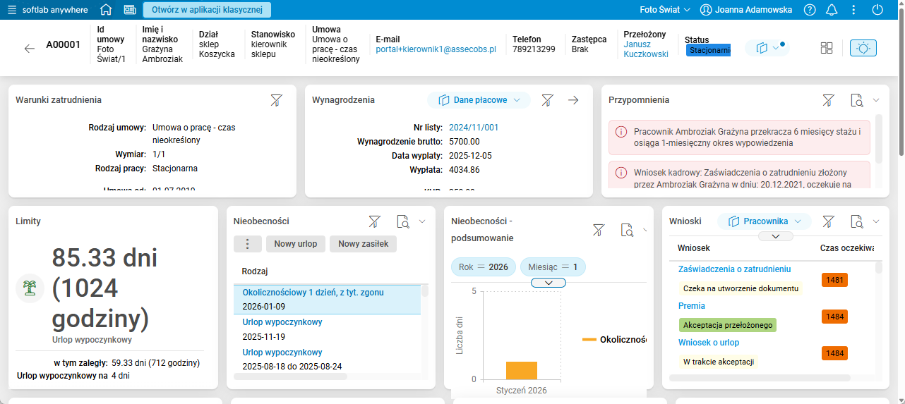
Task: Expand the hidden filter bar in Wnioski panel
Action: pyautogui.click(x=775, y=236)
